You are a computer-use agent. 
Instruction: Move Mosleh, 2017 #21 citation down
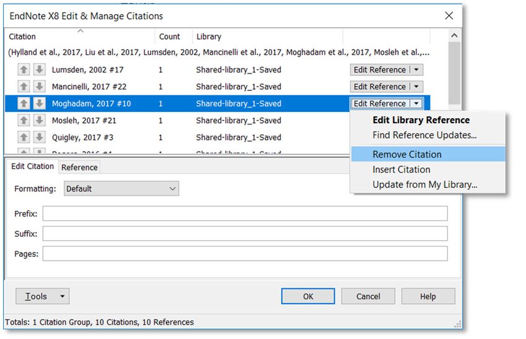coord(39,121)
